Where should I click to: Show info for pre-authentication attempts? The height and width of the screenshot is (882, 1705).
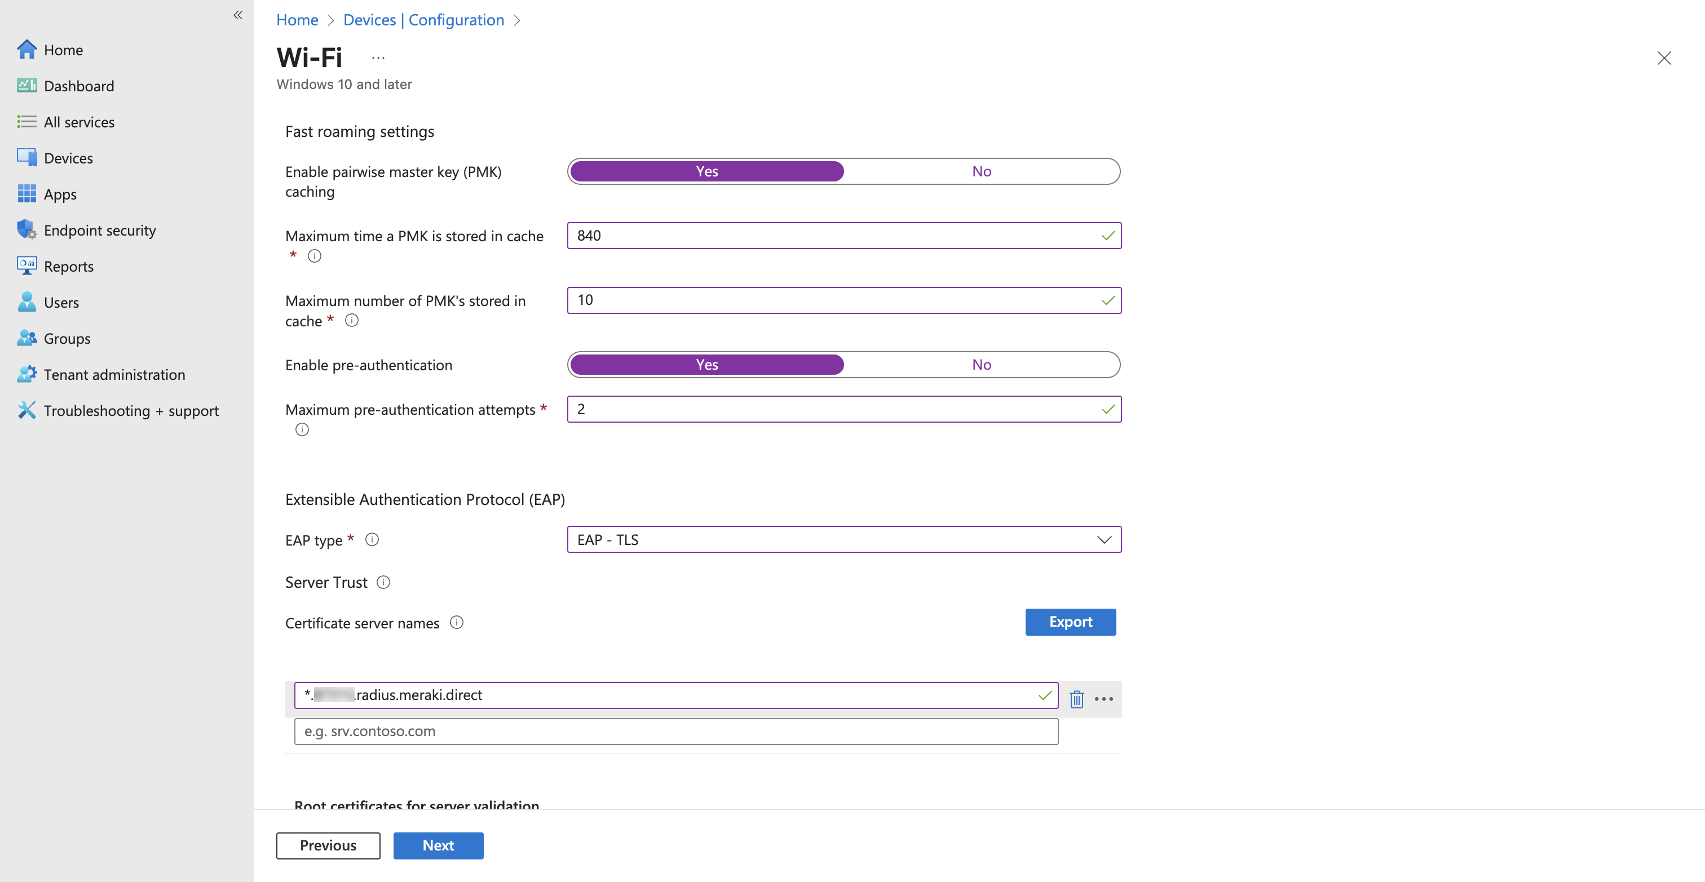[x=302, y=430]
